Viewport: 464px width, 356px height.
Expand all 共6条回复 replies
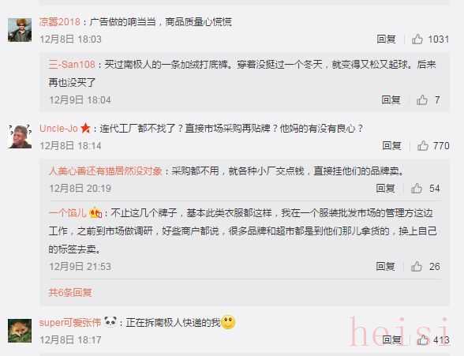(x=70, y=292)
